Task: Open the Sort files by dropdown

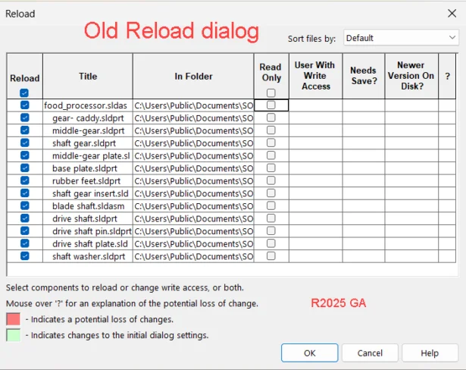Action: 400,38
